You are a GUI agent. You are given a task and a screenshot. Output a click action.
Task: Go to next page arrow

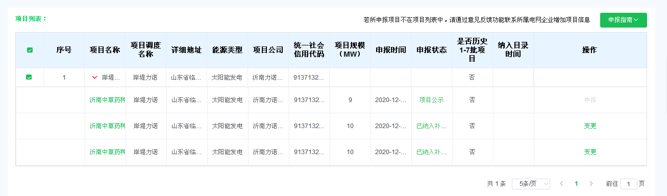pyautogui.click(x=591, y=184)
